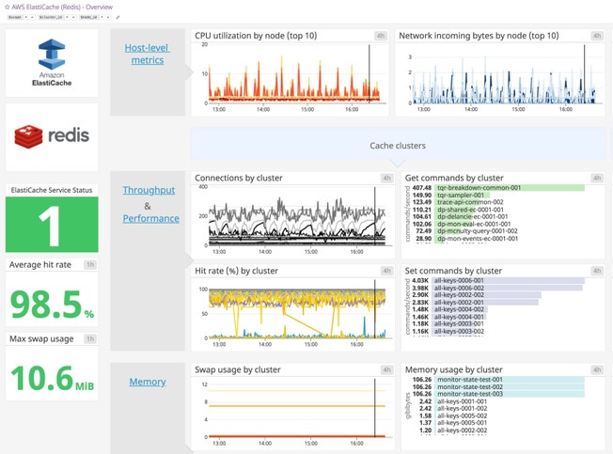
Task: Select the all-keys-0006-001 Set commands row
Action: (498, 280)
